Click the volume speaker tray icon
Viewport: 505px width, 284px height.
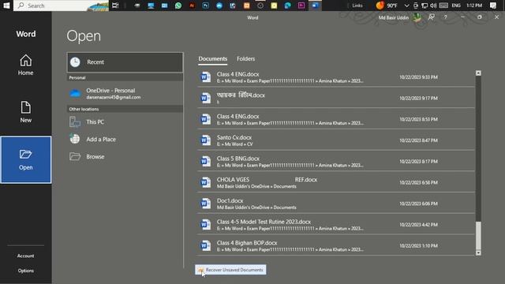click(433, 6)
